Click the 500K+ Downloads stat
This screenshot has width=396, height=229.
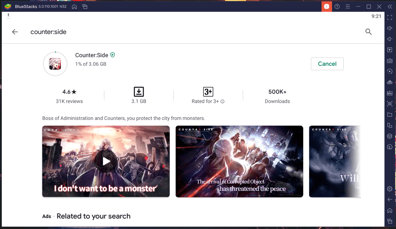point(277,96)
